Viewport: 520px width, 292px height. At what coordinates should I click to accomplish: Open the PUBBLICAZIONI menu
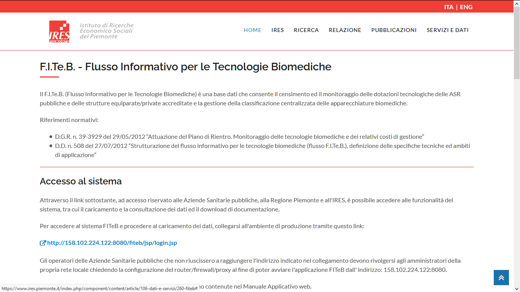coord(394,30)
